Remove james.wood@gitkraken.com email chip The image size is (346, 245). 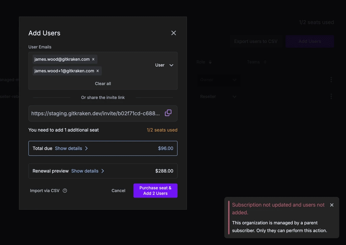93,59
